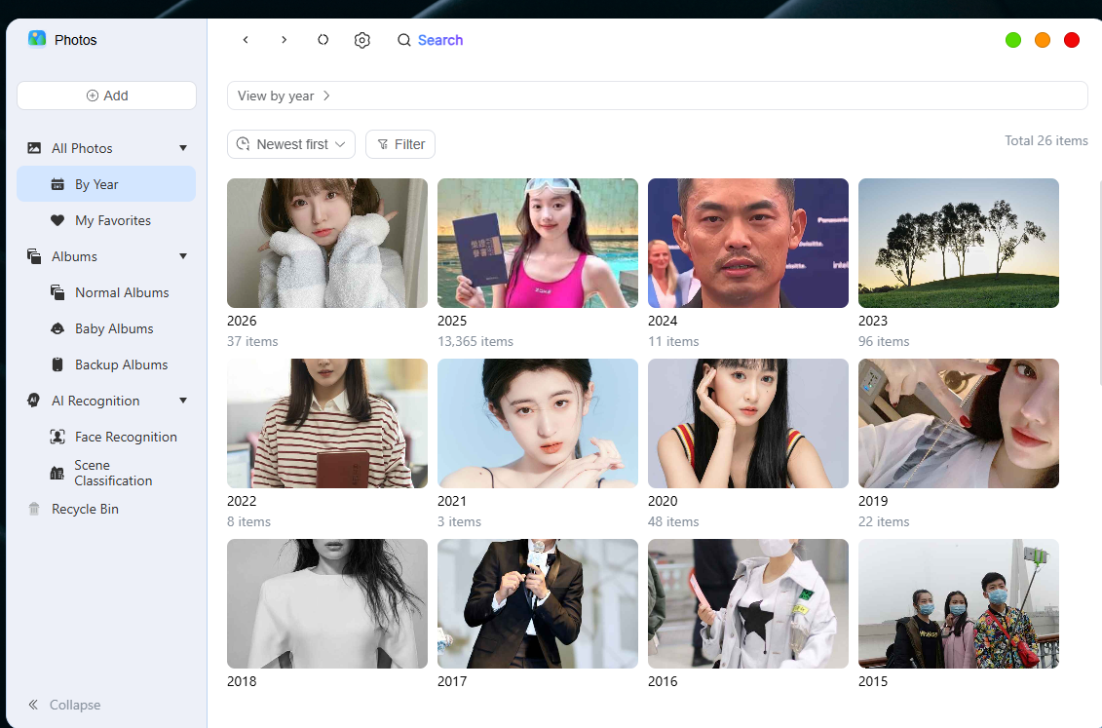Go forward with the right arrow
Viewport: 1102px width, 728px height.
click(284, 40)
